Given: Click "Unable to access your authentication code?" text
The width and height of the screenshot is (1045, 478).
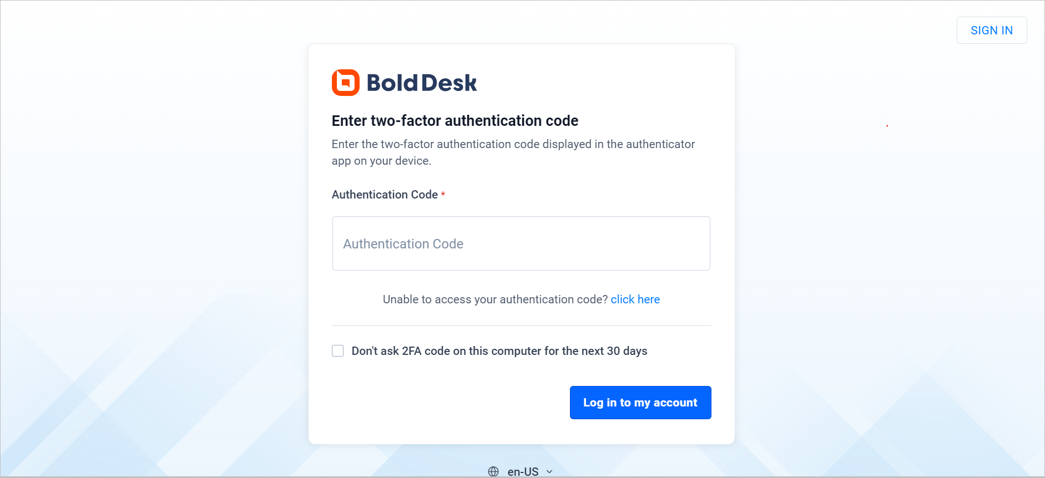Looking at the screenshot, I should [x=495, y=299].
